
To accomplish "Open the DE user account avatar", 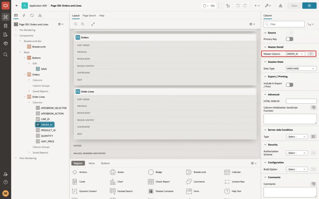I will click(x=6, y=193).
